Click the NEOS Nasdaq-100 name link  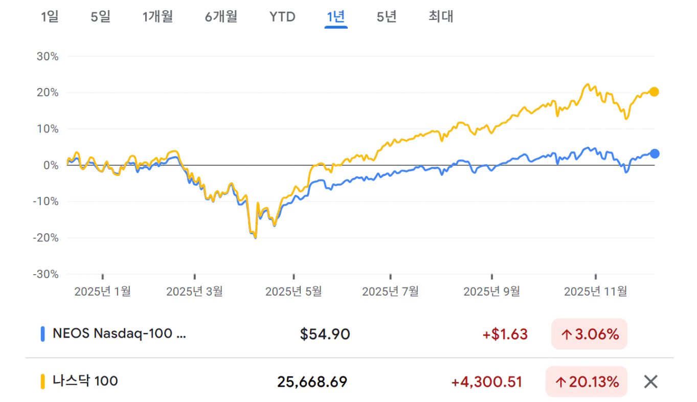[x=120, y=334]
